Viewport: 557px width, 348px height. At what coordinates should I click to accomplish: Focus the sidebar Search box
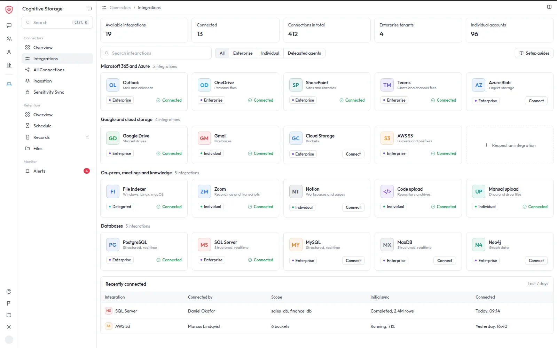[57, 23]
